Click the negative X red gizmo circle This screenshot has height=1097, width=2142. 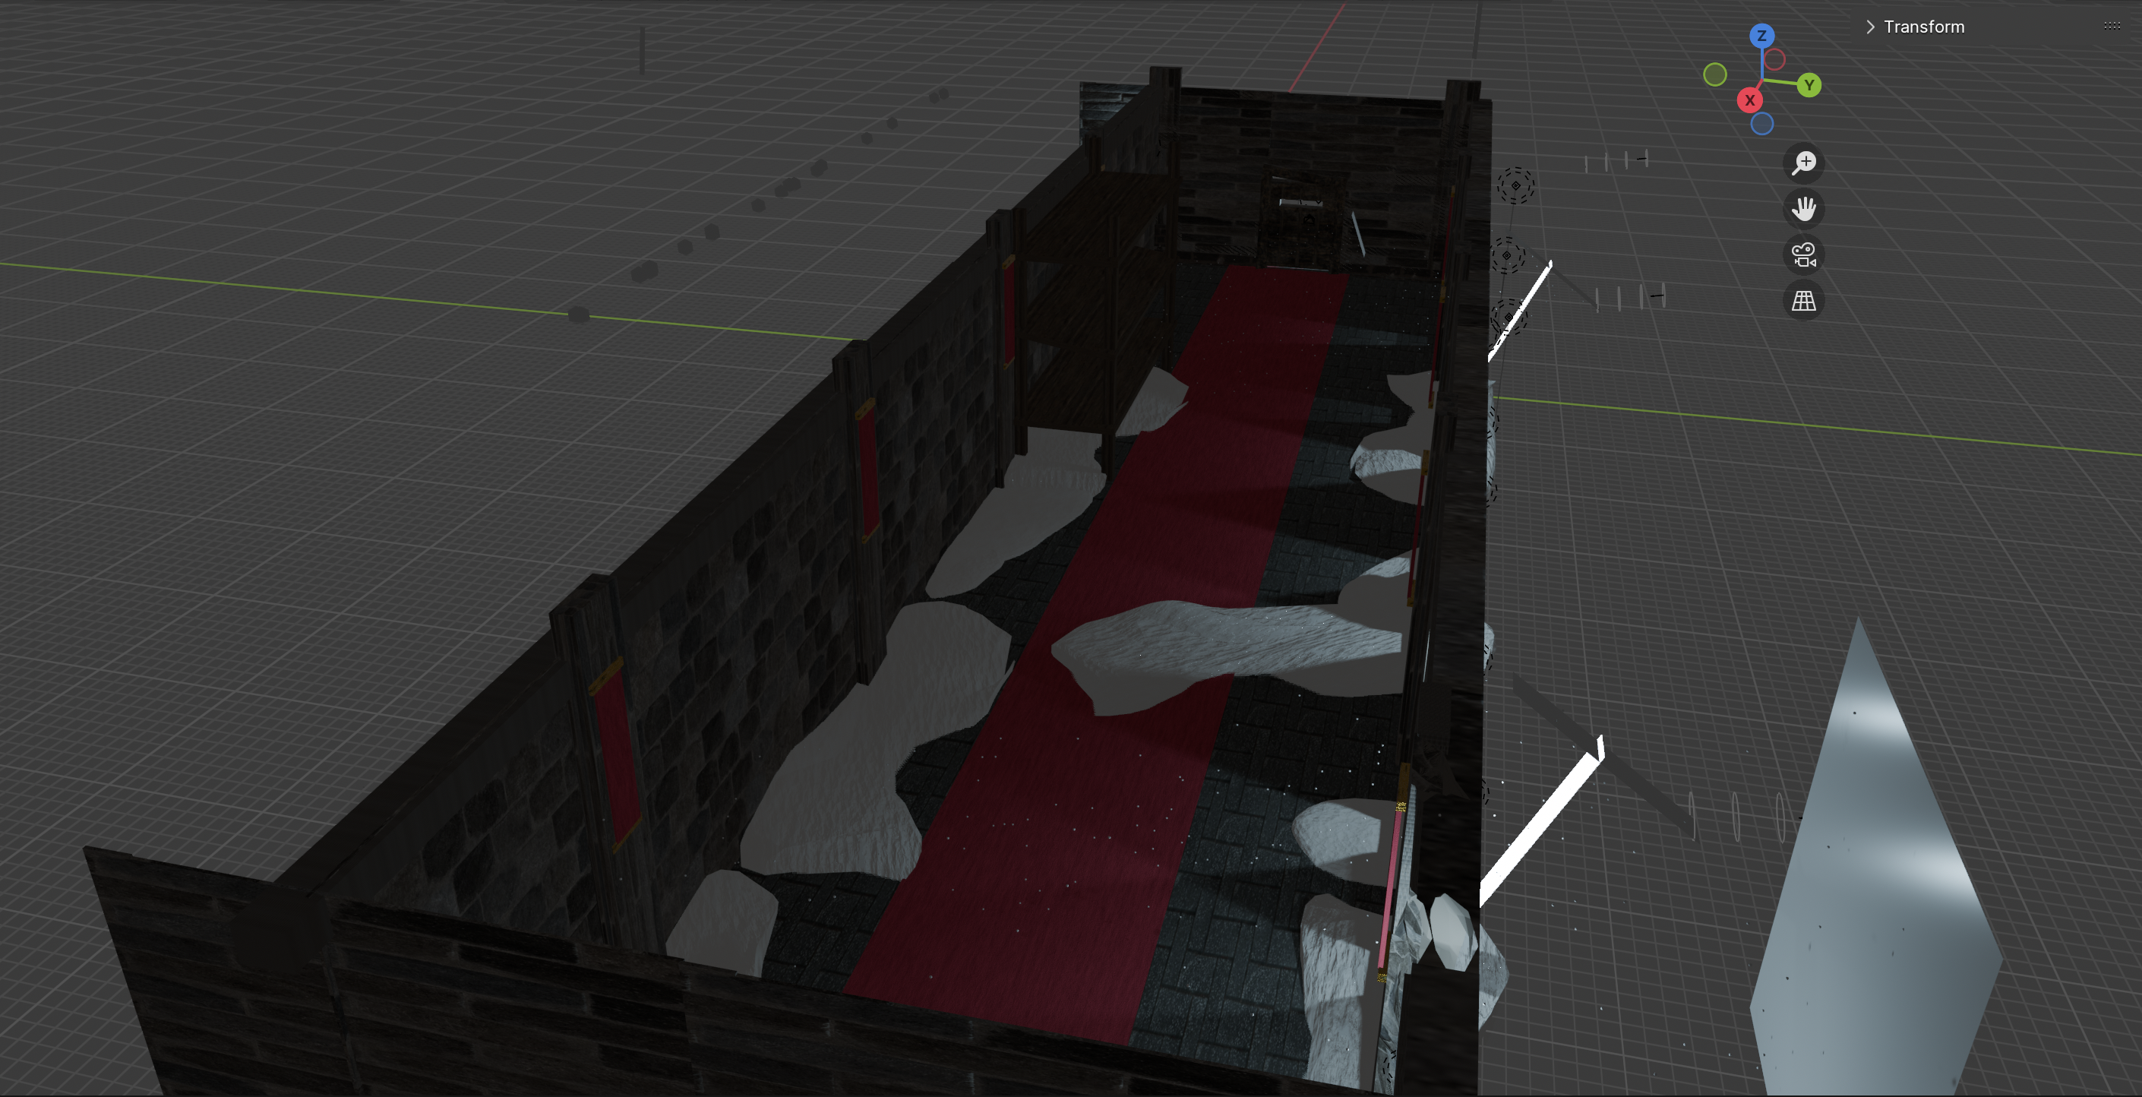pyautogui.click(x=1774, y=60)
